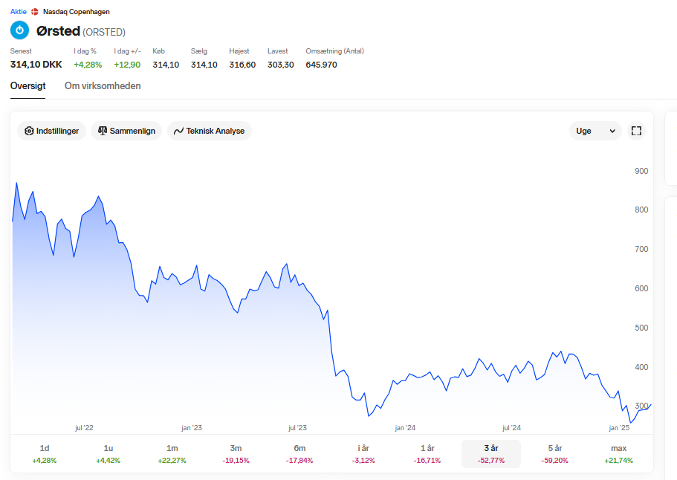The image size is (677, 480).
Task: Select the 1u time range
Action: click(x=108, y=454)
